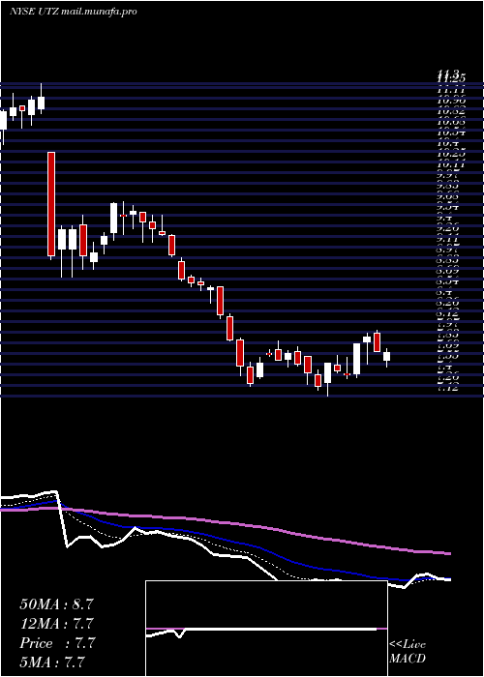Click the last white candlestick on the right
The height and width of the screenshot is (677, 484).
tap(387, 357)
